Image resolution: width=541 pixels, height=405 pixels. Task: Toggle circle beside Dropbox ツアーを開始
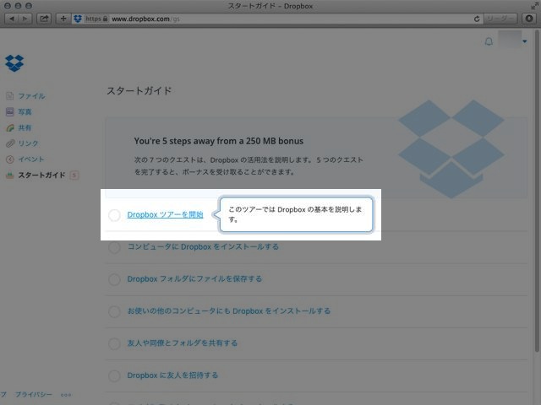114,215
